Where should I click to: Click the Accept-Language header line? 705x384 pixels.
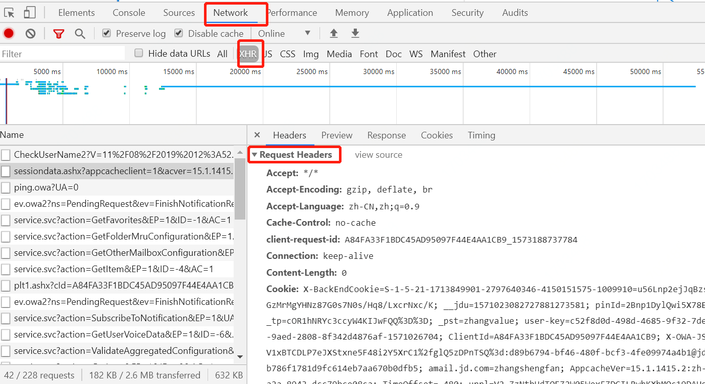343,207
